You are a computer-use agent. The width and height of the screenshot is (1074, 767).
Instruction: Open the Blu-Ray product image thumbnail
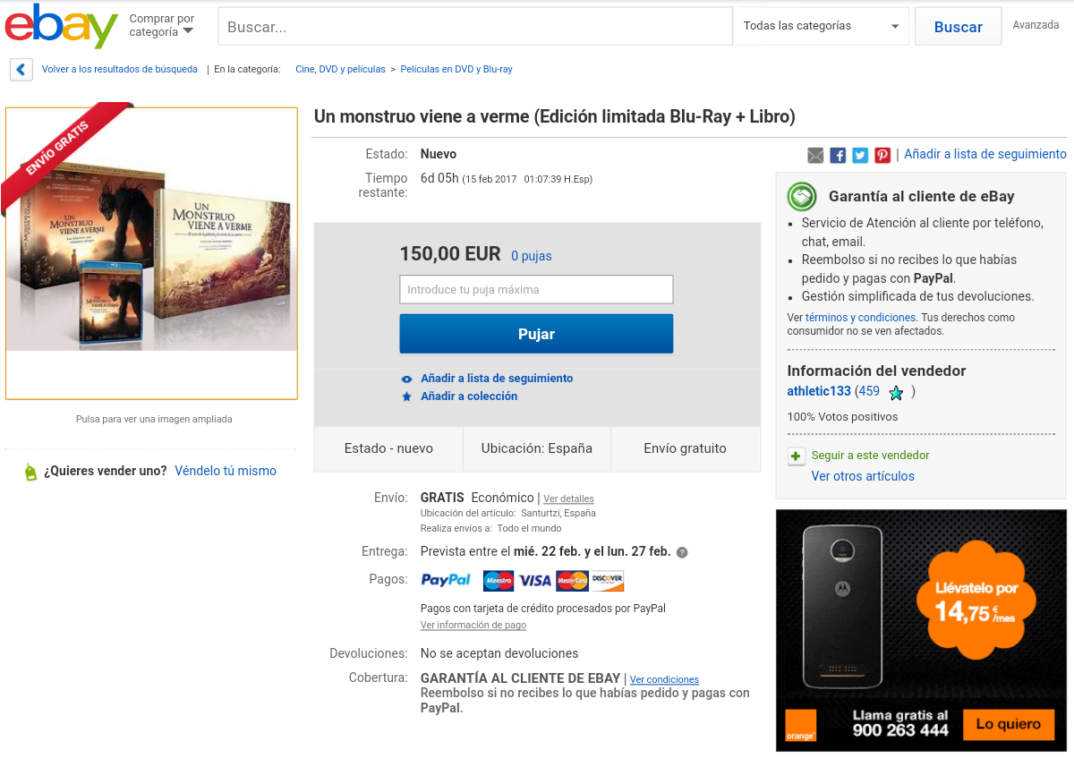point(151,253)
